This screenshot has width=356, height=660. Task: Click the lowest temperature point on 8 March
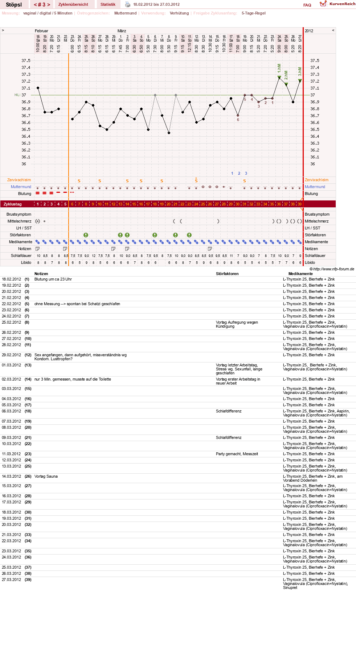[169, 133]
